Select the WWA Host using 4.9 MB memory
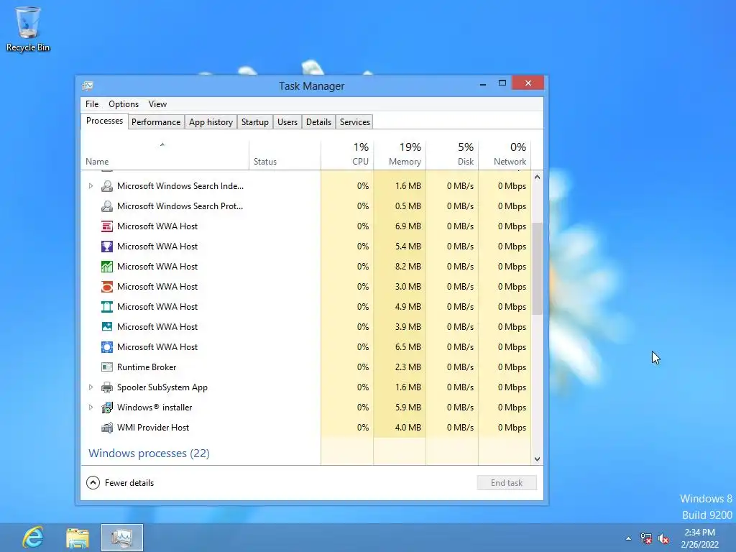This screenshot has height=552, width=736. [306, 307]
